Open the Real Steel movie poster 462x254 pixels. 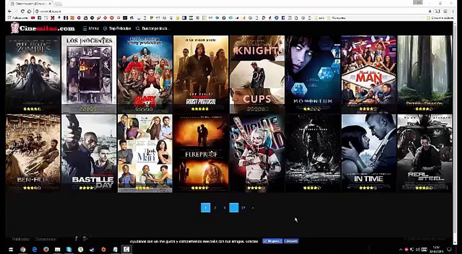(x=425, y=153)
